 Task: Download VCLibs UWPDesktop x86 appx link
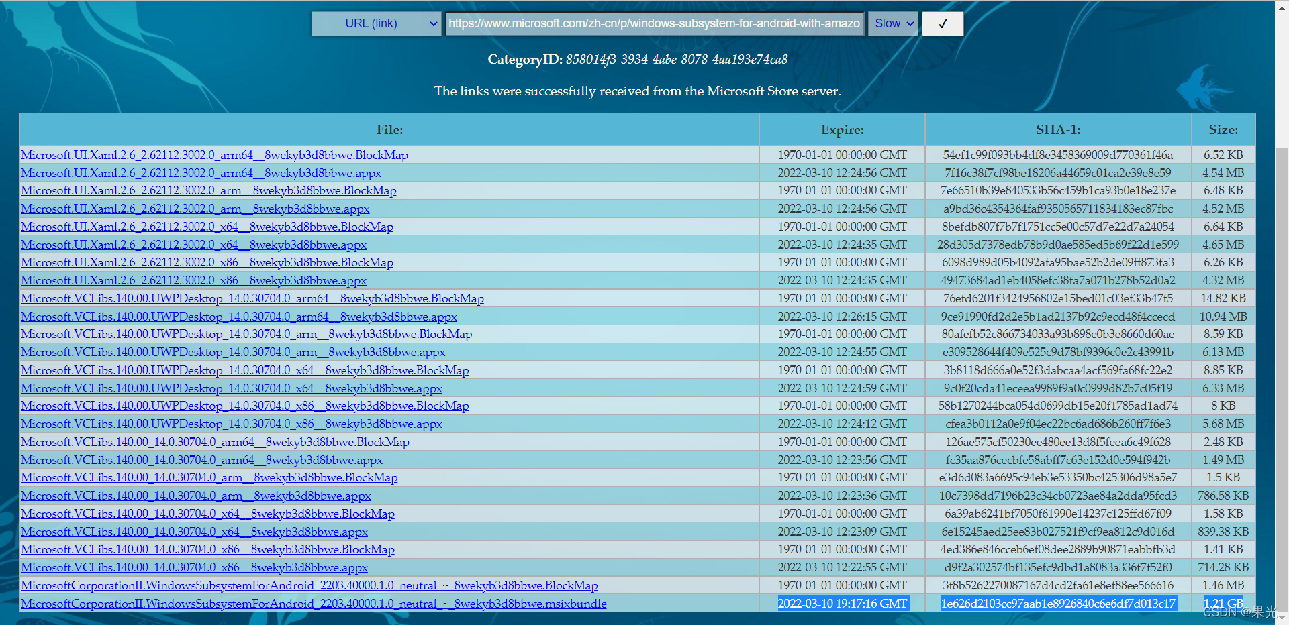click(x=232, y=424)
